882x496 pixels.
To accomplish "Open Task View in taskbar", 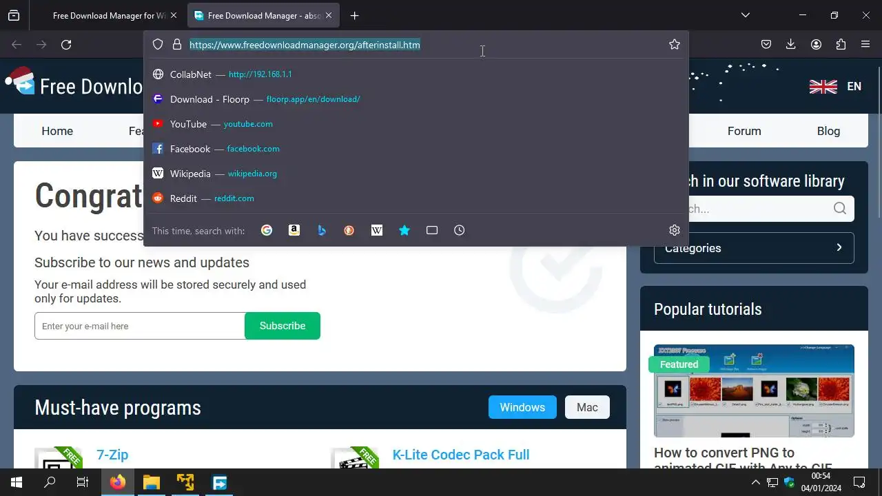I will click(83, 482).
